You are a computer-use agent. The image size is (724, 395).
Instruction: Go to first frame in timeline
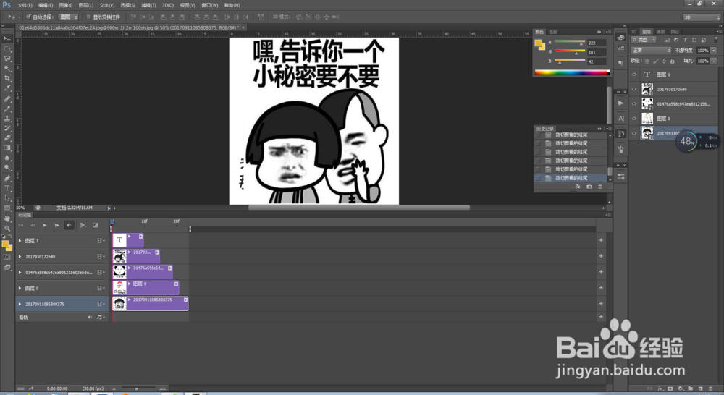pyautogui.click(x=21, y=225)
